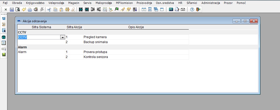Click the cascade windows toolbar icon

156,9
